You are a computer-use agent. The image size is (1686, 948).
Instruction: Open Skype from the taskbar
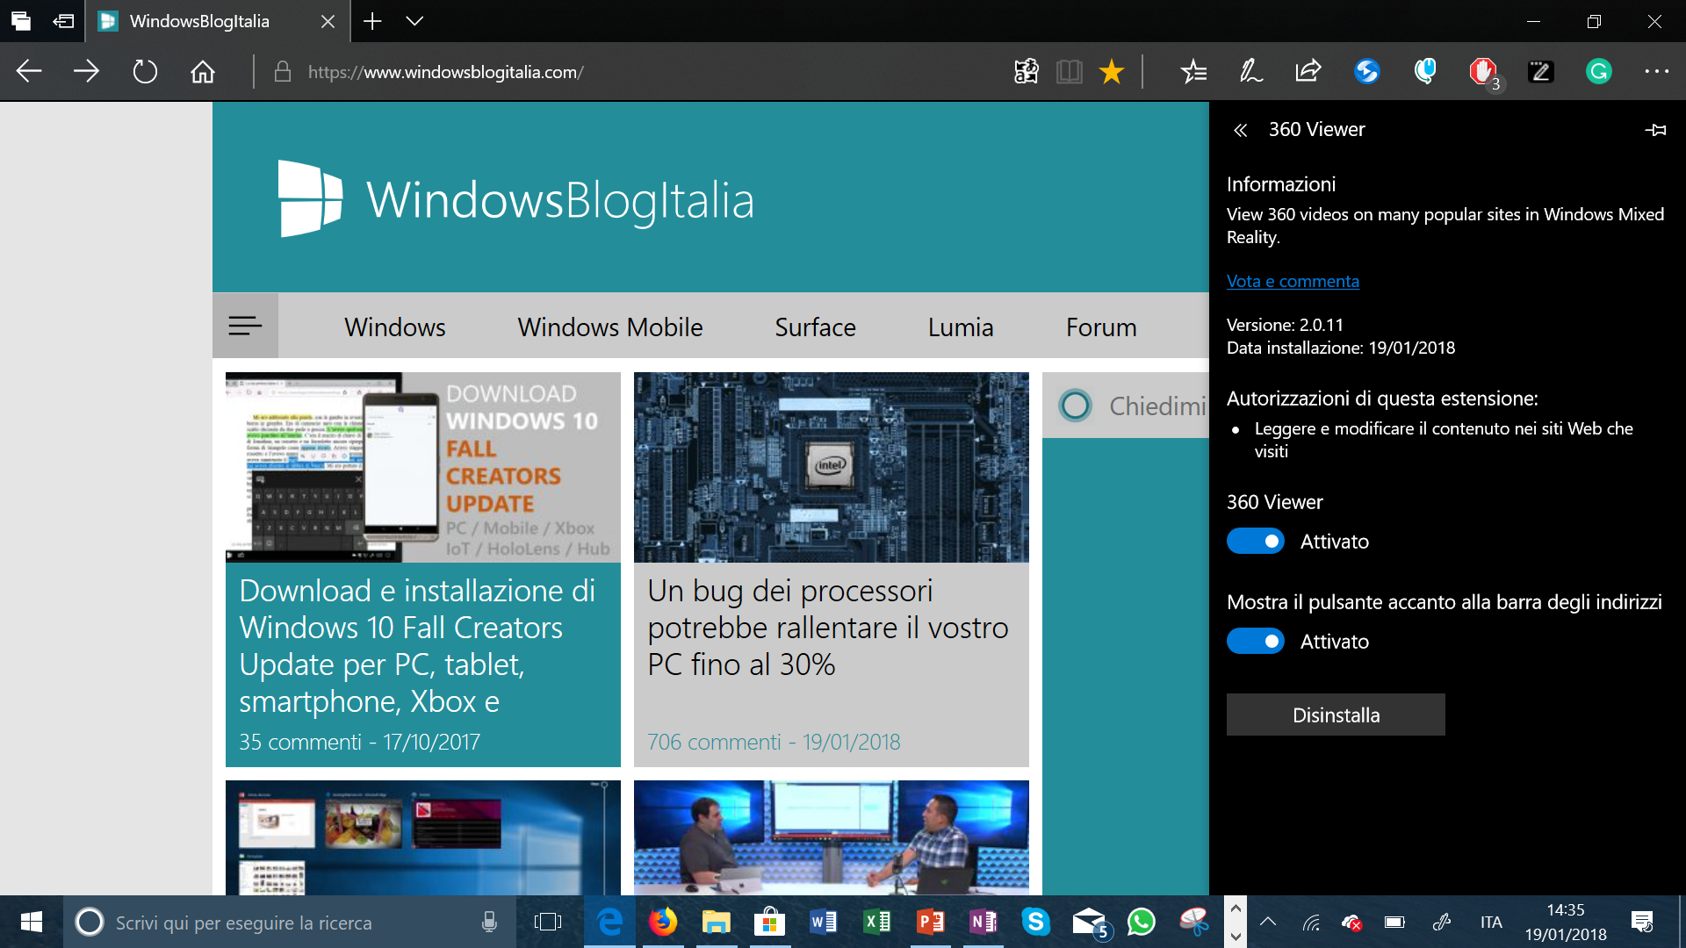(1036, 922)
